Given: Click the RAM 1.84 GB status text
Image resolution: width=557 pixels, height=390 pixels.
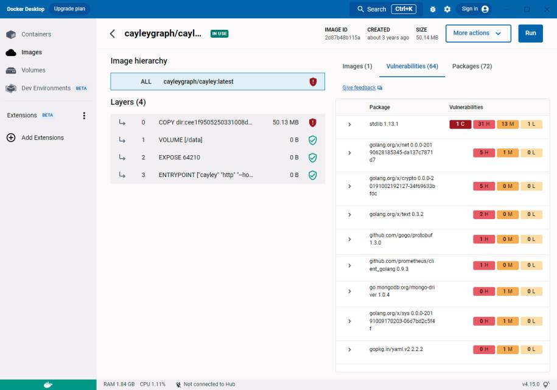Looking at the screenshot, I should (x=119, y=385).
